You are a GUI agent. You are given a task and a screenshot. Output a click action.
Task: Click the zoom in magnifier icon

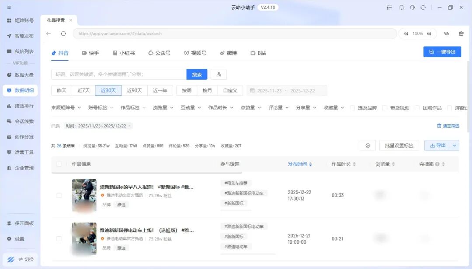coord(429,34)
